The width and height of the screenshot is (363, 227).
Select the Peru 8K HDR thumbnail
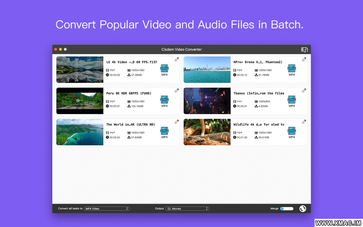click(x=80, y=101)
